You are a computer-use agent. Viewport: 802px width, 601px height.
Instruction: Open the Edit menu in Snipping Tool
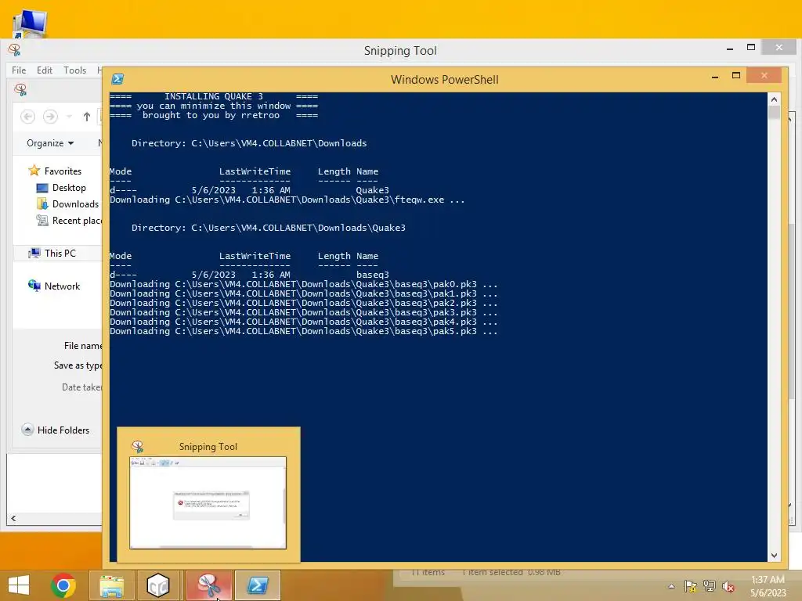point(45,70)
